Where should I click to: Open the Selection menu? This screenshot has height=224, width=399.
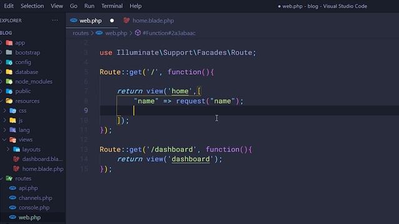point(32,6)
